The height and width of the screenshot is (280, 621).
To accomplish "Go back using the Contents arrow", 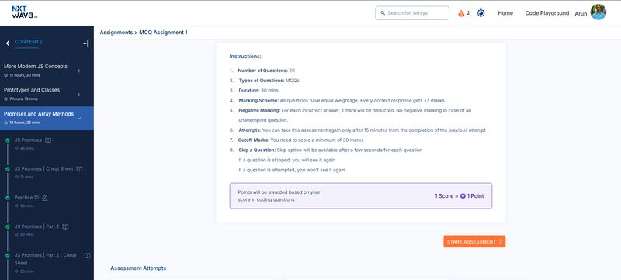I will coord(8,43).
